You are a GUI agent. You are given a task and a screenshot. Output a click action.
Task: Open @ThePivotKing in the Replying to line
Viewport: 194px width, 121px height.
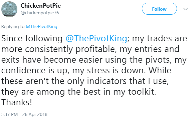pyautogui.click(x=41, y=27)
